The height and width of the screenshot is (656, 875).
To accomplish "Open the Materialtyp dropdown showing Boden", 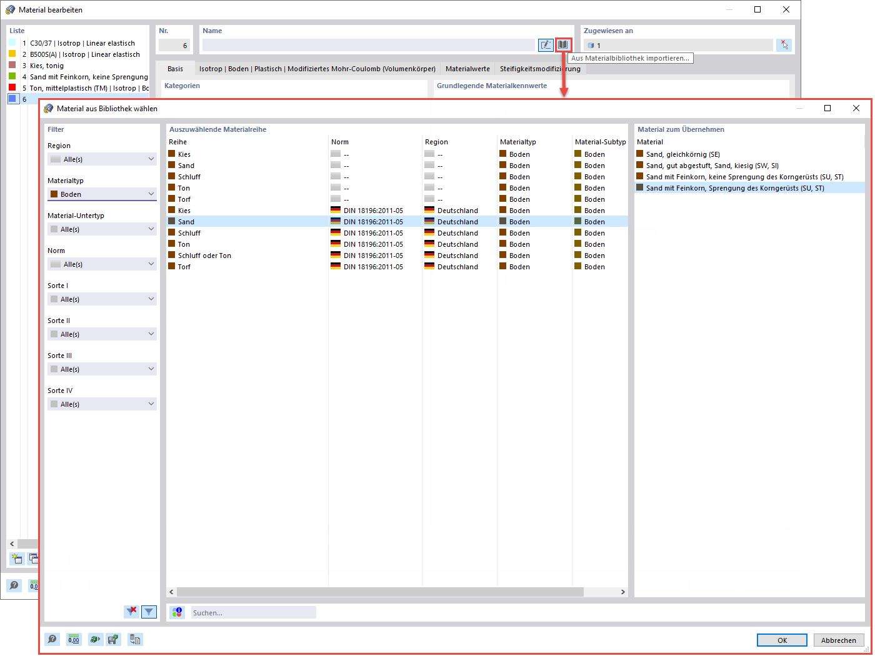I will (102, 194).
